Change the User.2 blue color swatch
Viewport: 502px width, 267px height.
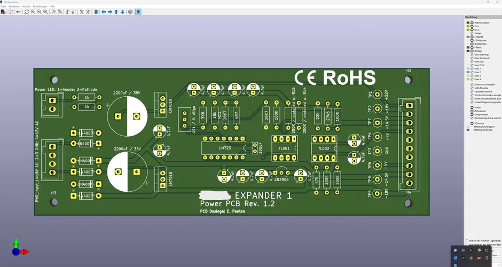pos(468,72)
